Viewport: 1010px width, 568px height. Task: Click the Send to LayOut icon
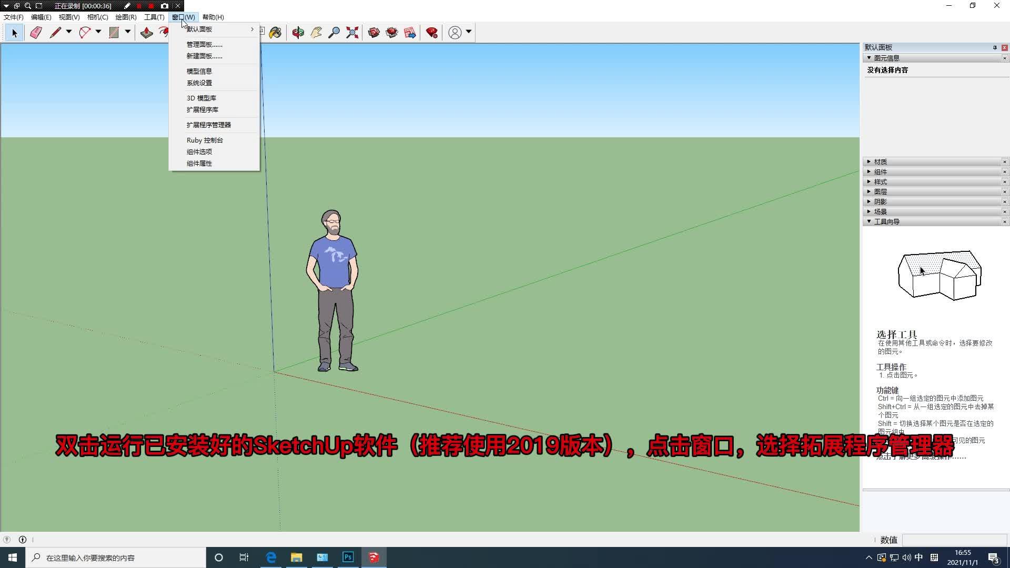click(x=410, y=33)
